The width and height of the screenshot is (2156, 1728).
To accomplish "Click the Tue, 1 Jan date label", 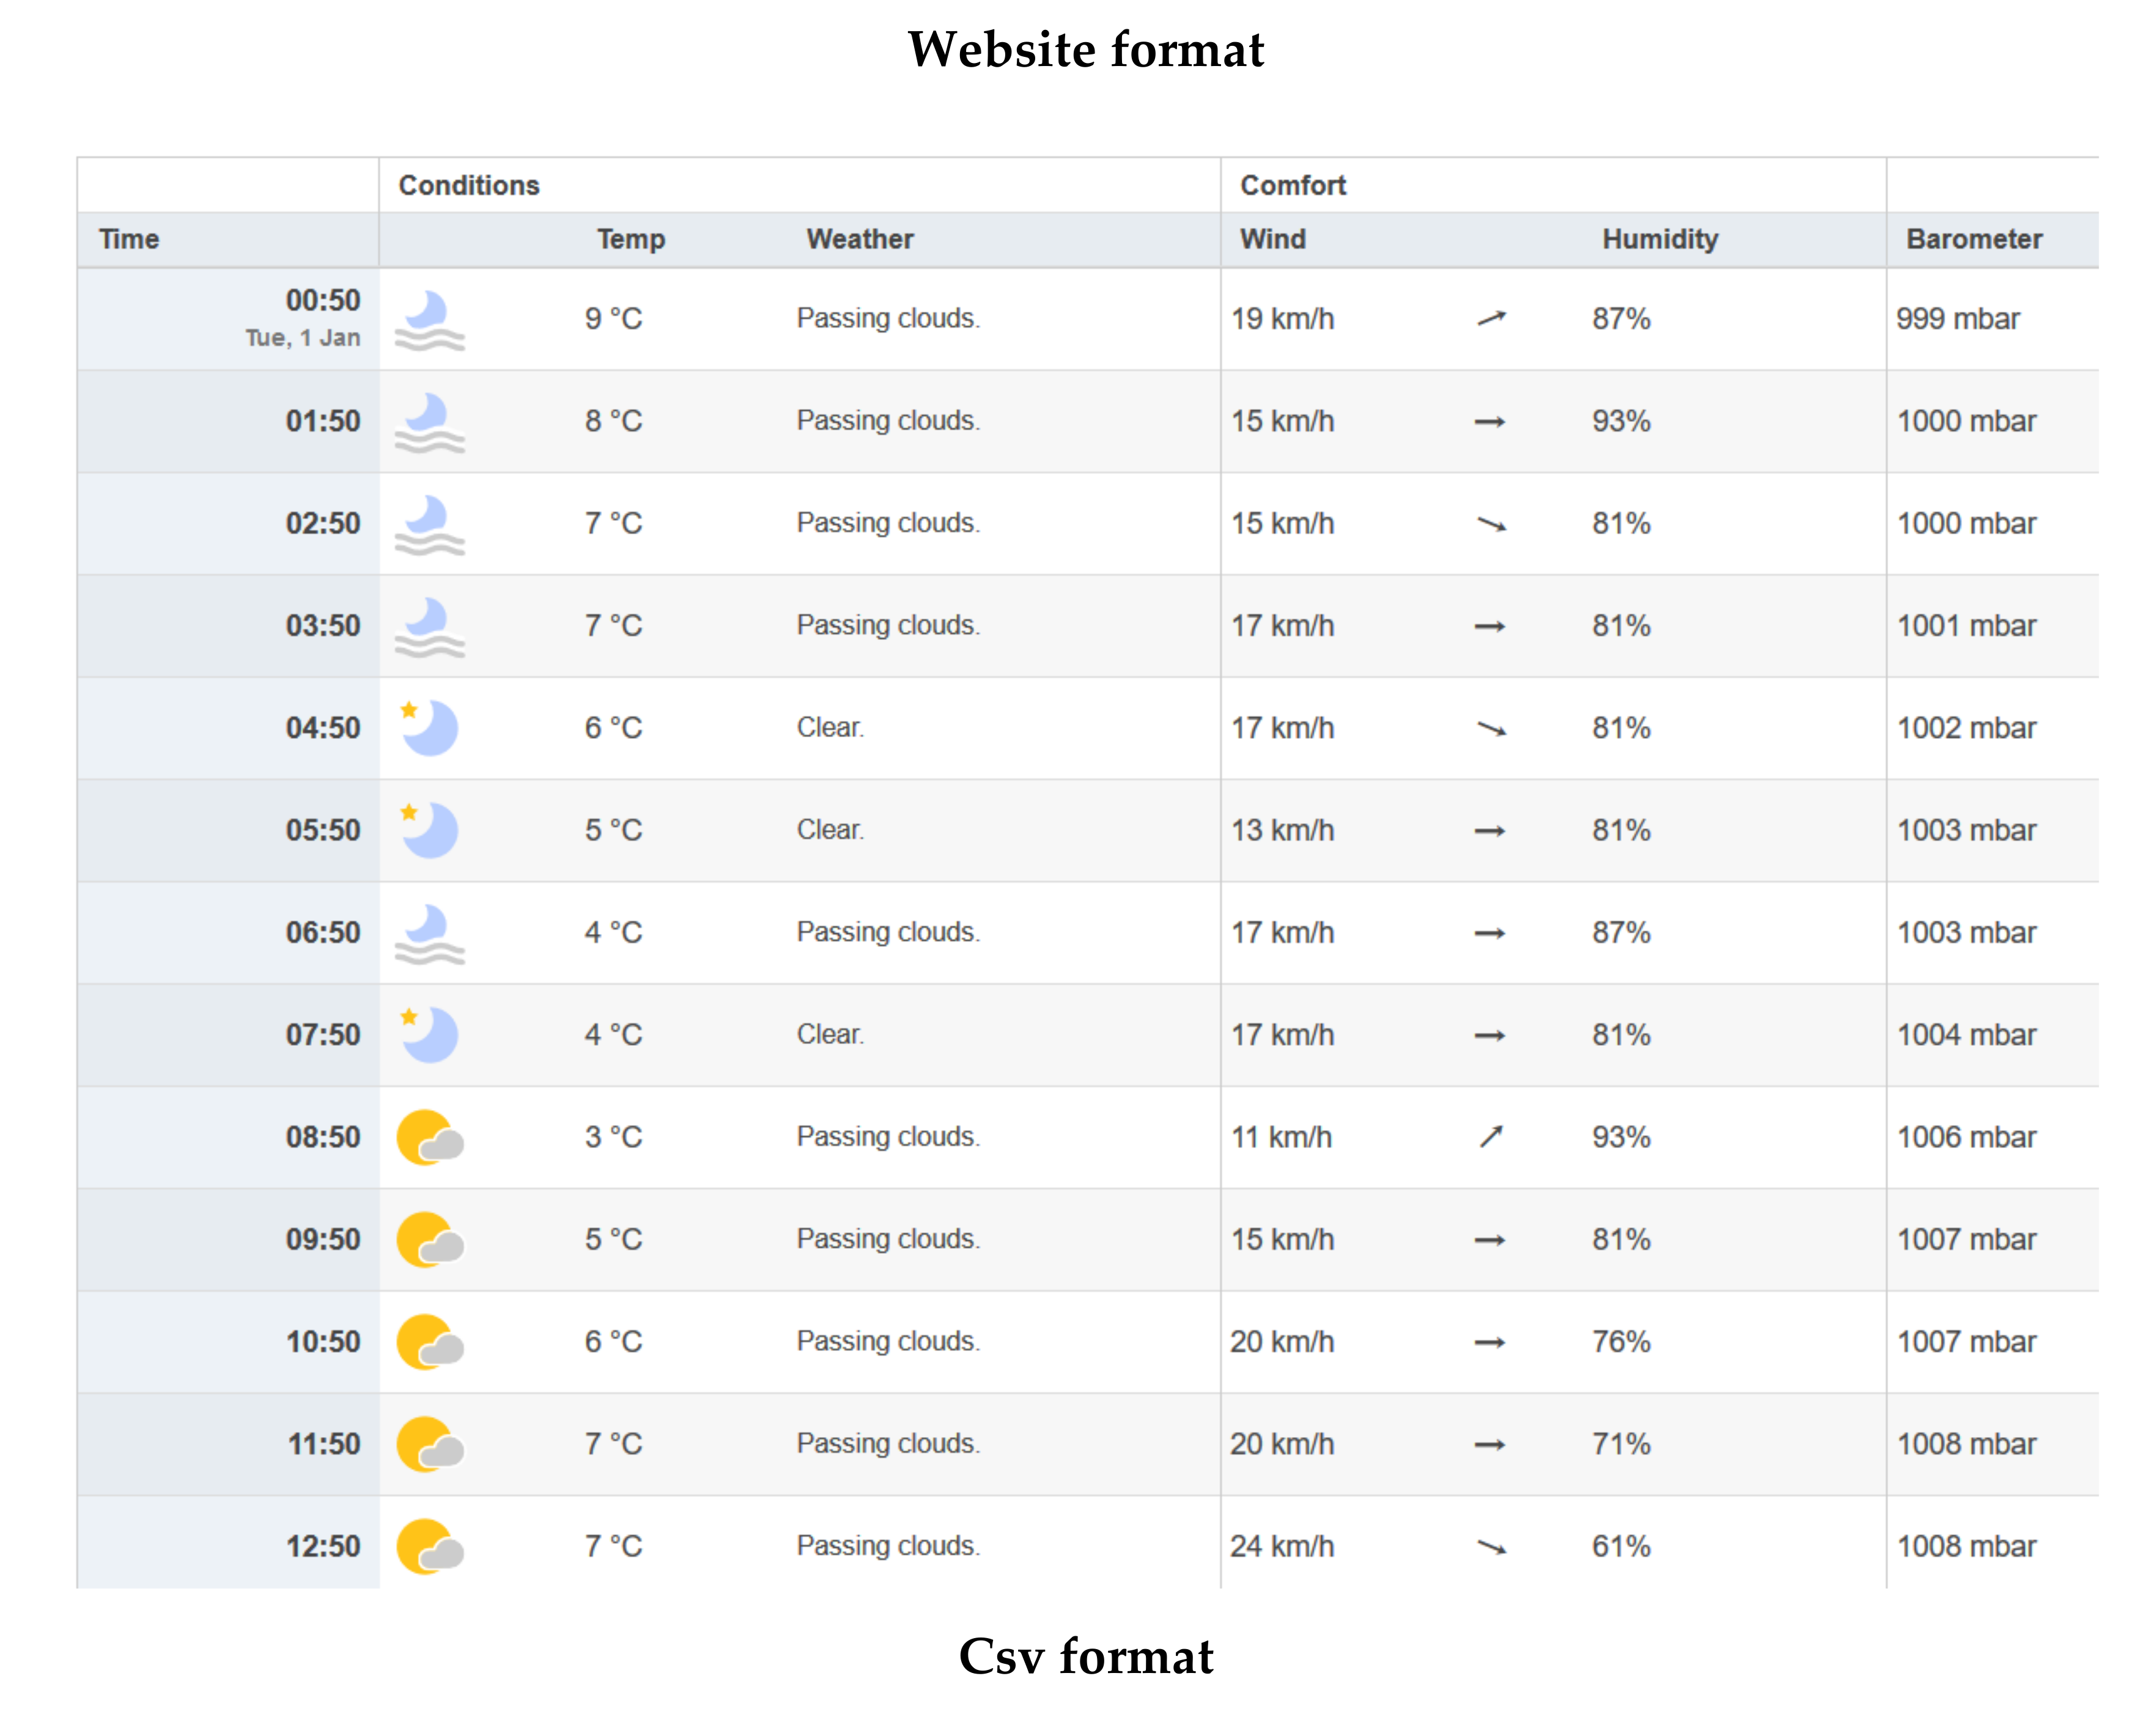I will pos(302,338).
